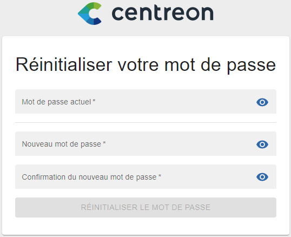Click the asterisk after Nouveau mot de passe
The image size is (291, 237).
[104, 142]
